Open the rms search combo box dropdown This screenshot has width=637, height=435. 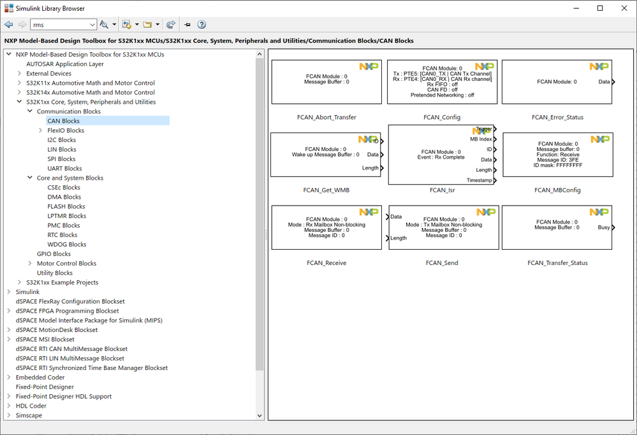coord(92,25)
